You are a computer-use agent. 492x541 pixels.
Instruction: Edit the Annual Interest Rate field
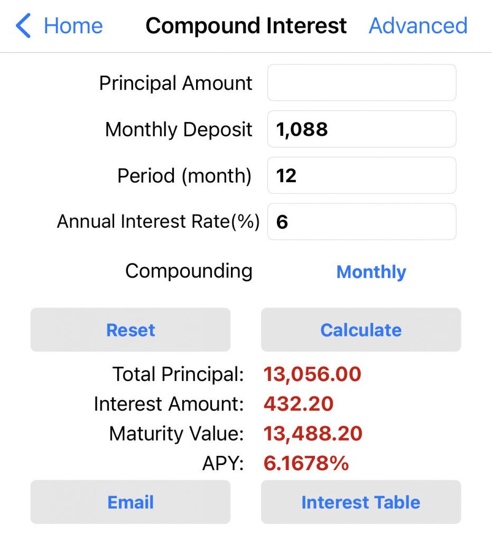pos(361,222)
